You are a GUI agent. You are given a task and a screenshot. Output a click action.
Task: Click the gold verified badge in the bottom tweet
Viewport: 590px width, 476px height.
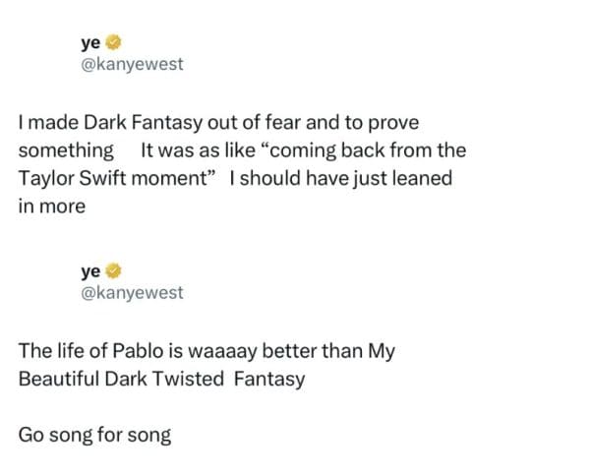[x=113, y=271]
